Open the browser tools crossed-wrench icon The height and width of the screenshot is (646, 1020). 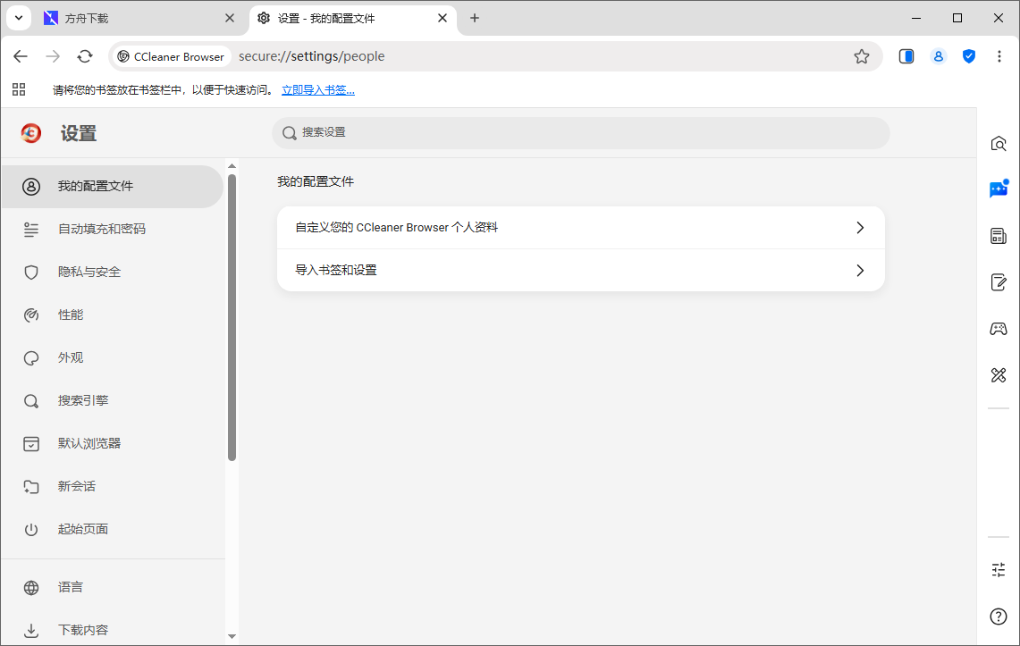pos(999,374)
